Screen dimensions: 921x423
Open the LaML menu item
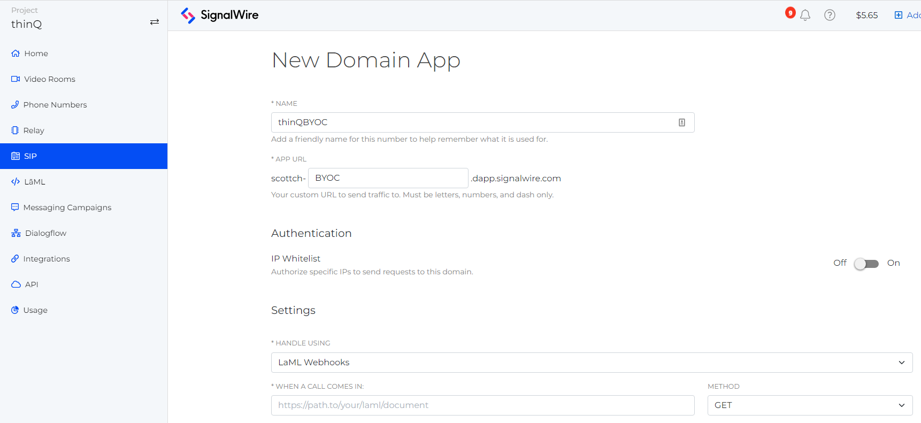click(x=34, y=182)
